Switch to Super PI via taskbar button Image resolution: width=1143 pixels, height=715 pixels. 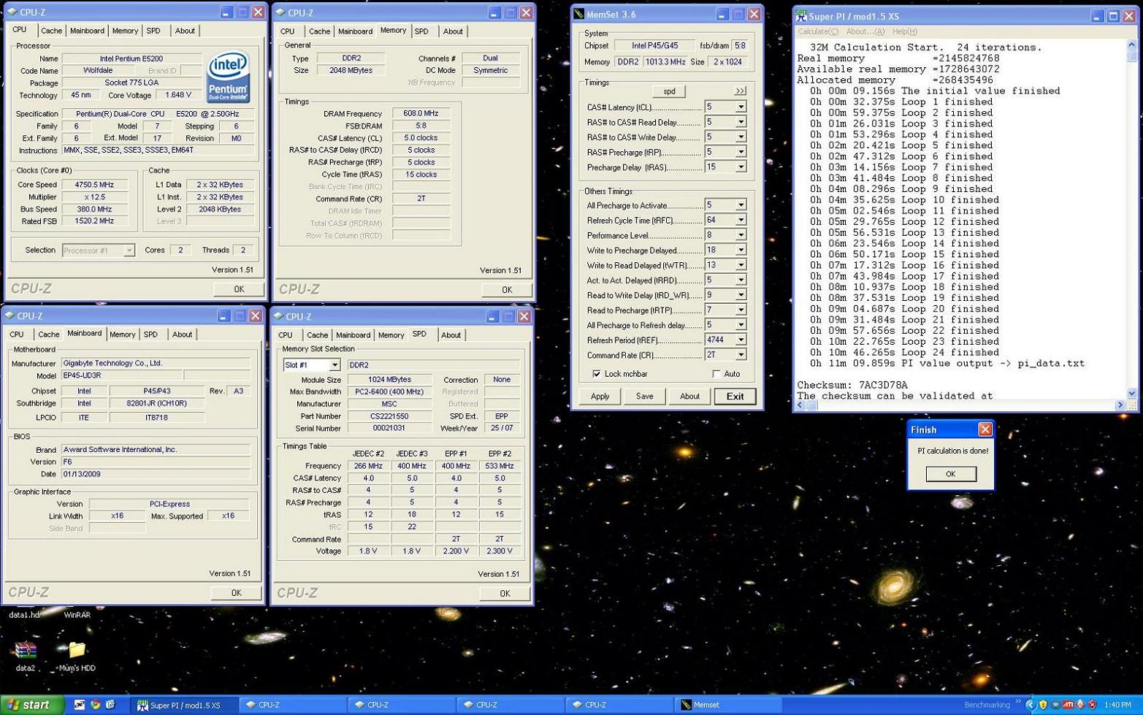click(186, 705)
